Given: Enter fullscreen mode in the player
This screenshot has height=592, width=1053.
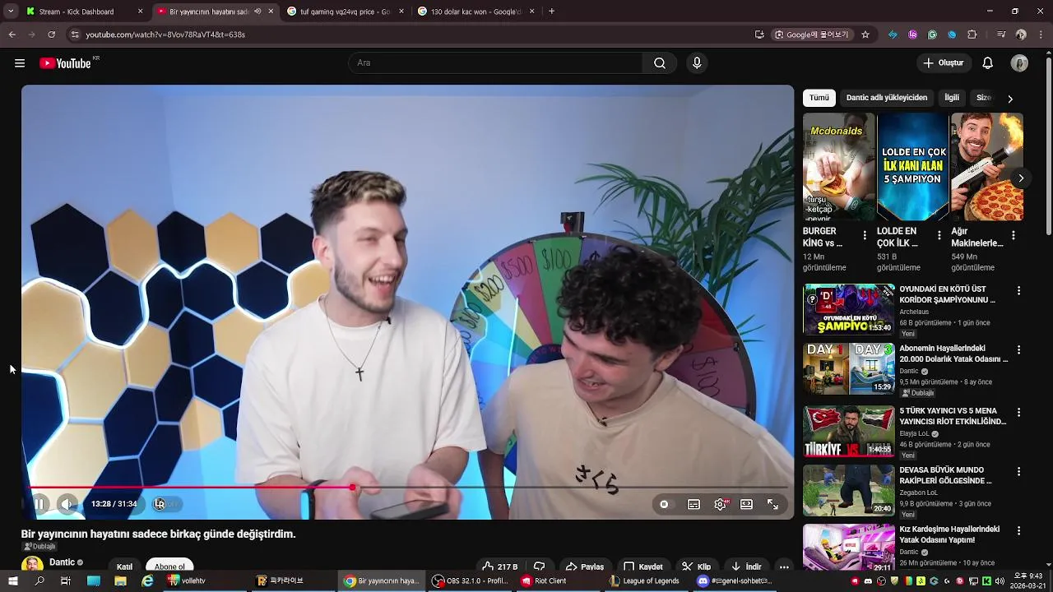Looking at the screenshot, I should (x=772, y=504).
